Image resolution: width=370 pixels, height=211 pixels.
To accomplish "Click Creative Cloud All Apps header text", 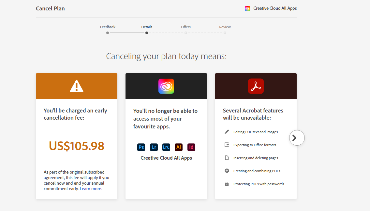I will (x=275, y=8).
